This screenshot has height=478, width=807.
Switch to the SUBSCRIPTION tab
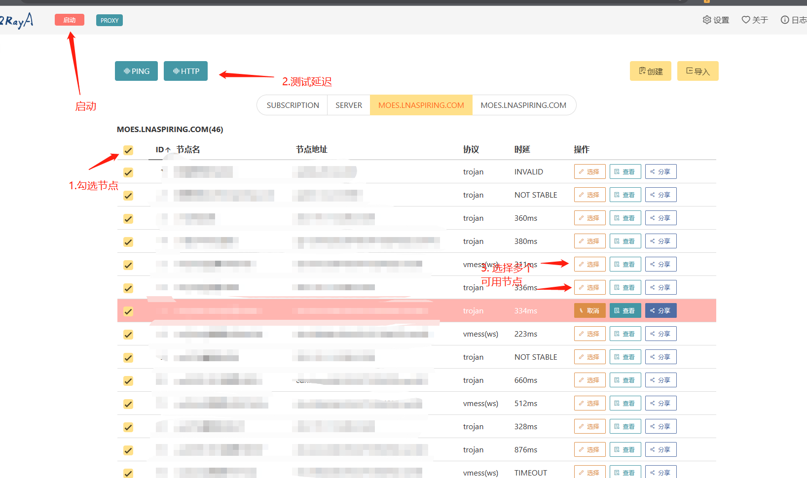click(293, 105)
